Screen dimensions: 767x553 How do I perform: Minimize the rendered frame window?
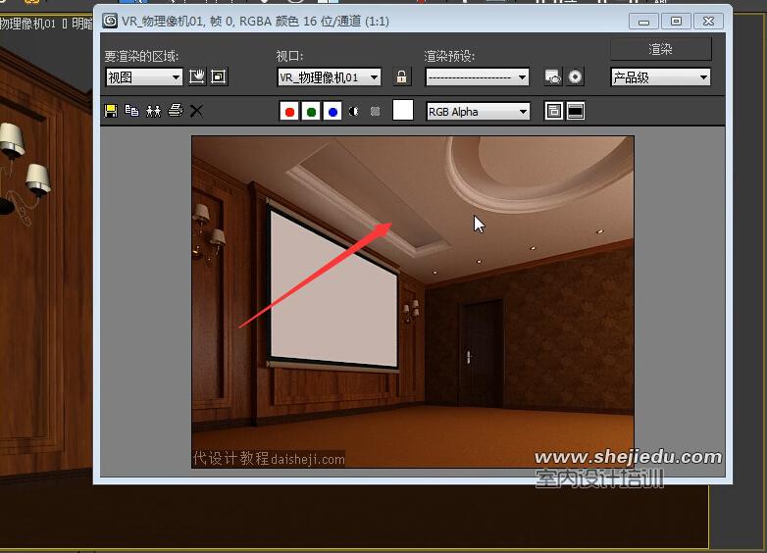point(643,22)
